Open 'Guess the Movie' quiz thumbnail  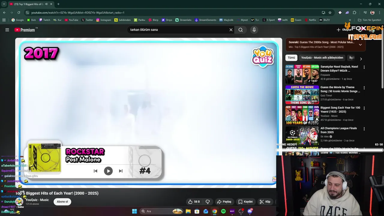[302, 94]
